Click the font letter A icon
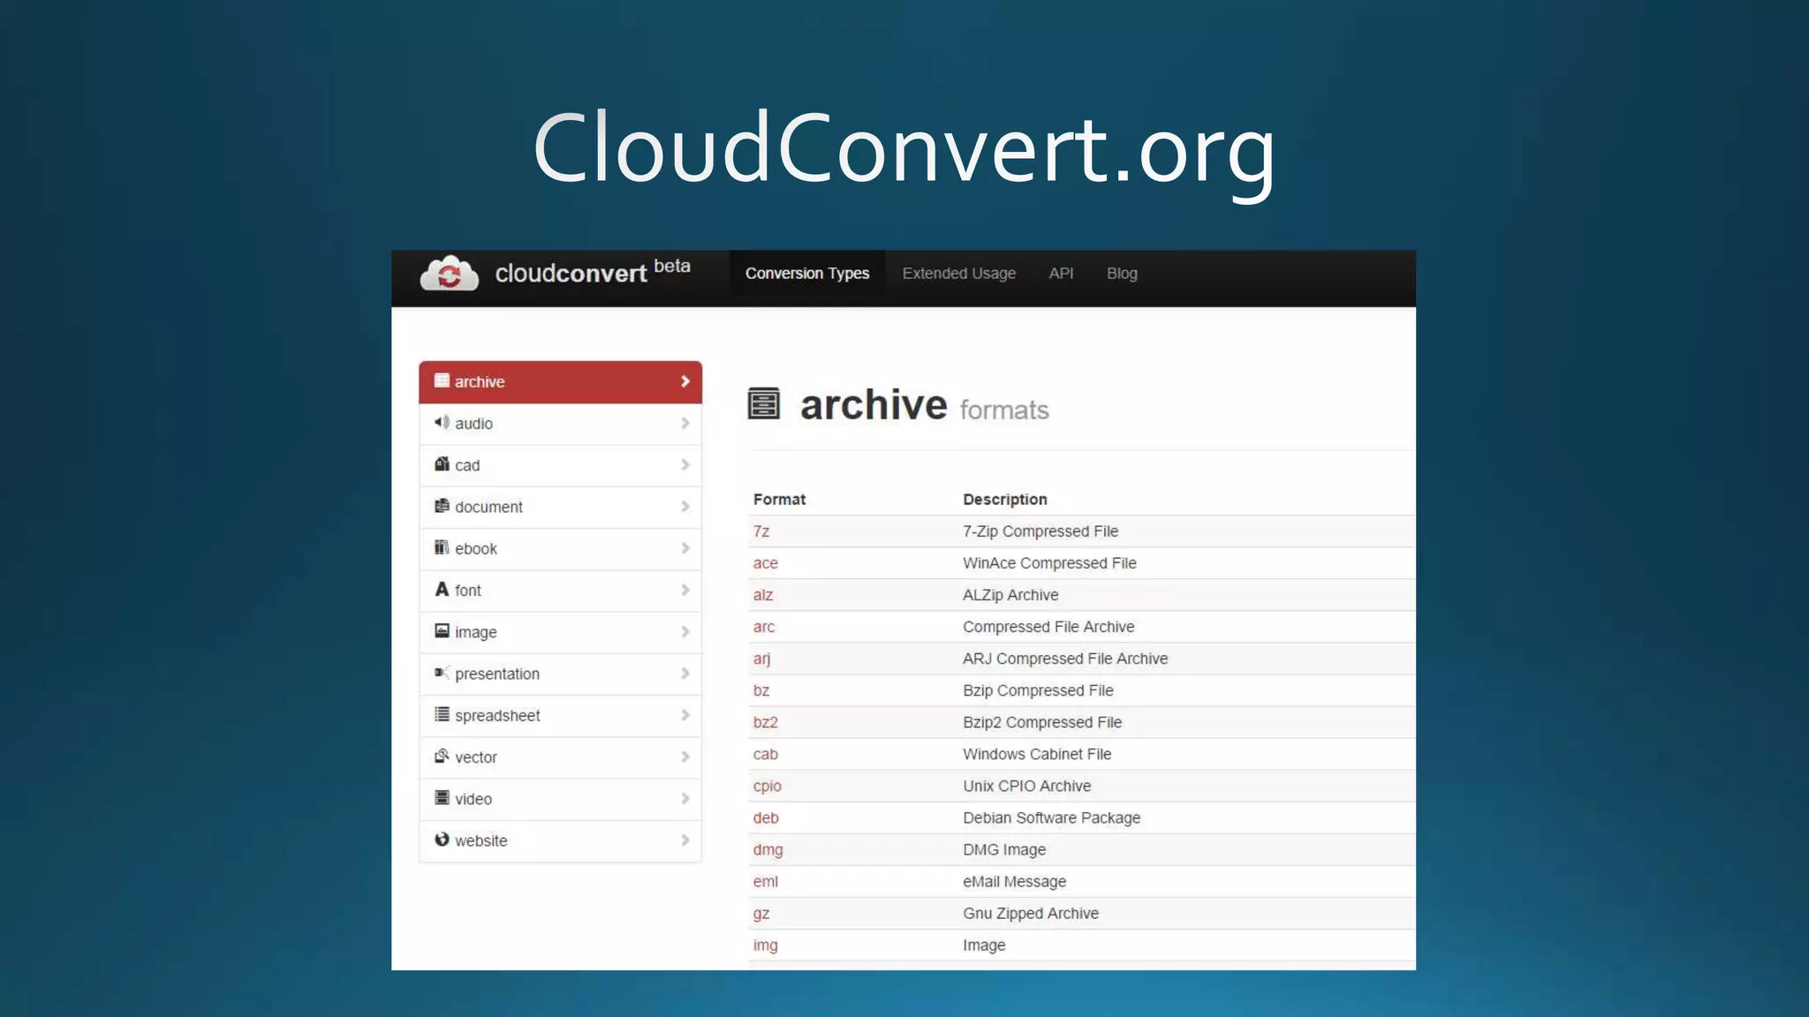This screenshot has height=1017, width=1809. pyautogui.click(x=442, y=589)
